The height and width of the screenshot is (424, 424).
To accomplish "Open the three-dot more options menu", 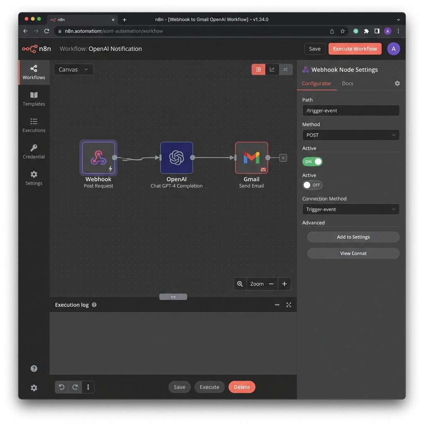I will (x=88, y=387).
